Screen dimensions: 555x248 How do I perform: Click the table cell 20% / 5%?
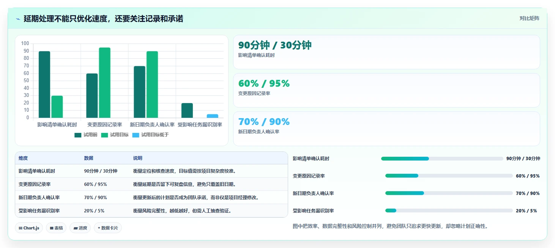(94, 211)
